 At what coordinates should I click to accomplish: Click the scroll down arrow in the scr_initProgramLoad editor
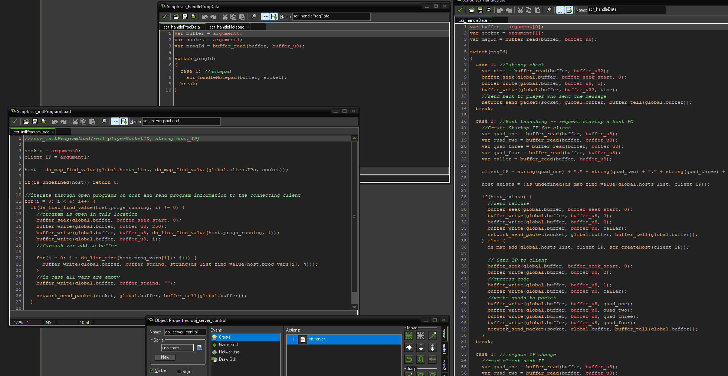pyautogui.click(x=354, y=307)
